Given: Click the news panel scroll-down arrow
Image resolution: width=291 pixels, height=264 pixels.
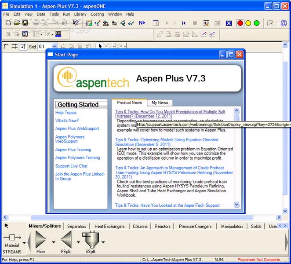Looking at the screenshot, I should pos(236,205).
